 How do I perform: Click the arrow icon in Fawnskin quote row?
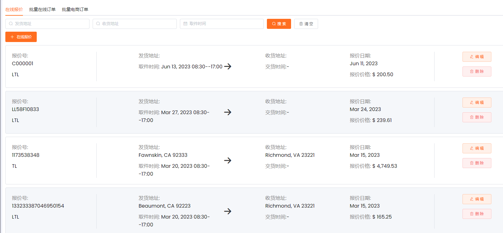pos(228,161)
